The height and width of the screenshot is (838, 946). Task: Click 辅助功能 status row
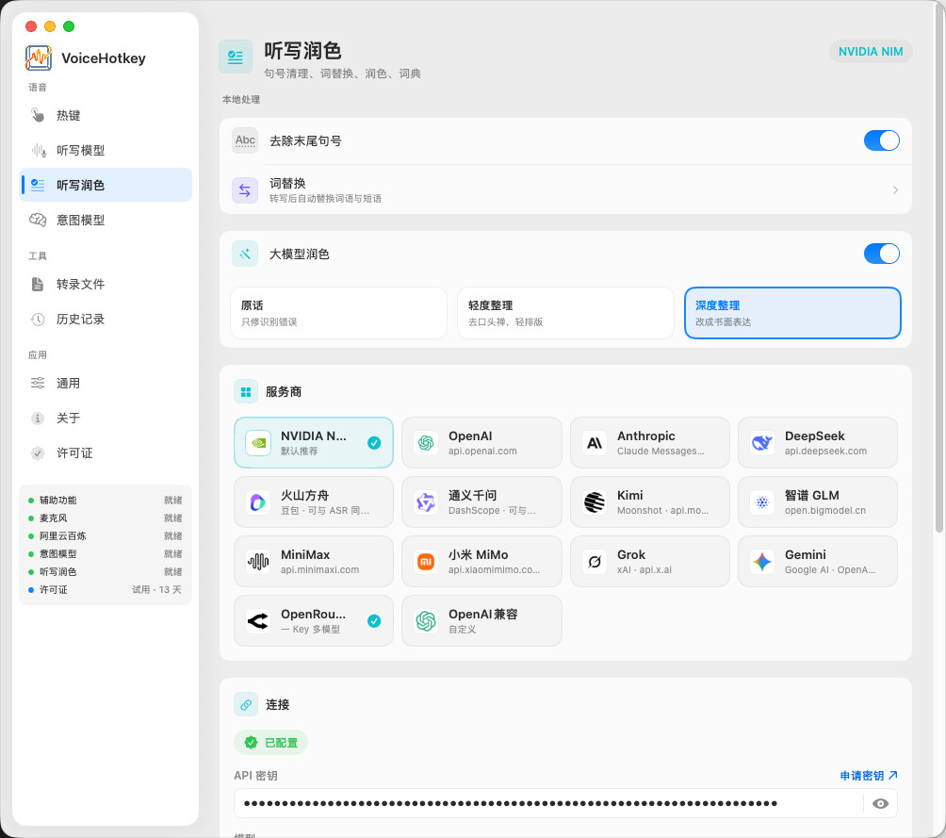point(105,500)
